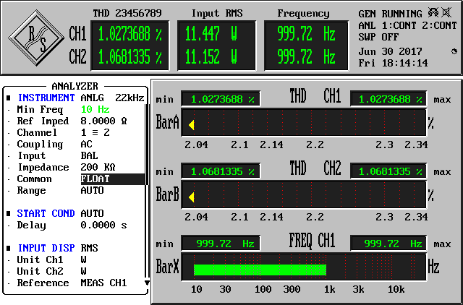Click the BarA yellow arrow marker
The width and height of the screenshot is (463, 305).
pos(191,125)
